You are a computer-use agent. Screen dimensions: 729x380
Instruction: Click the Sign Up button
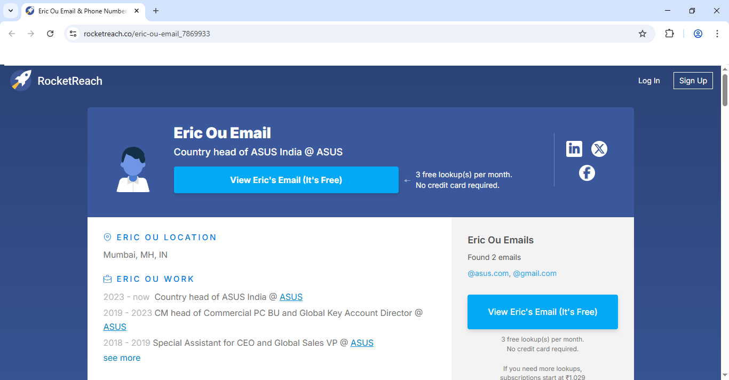tap(693, 81)
